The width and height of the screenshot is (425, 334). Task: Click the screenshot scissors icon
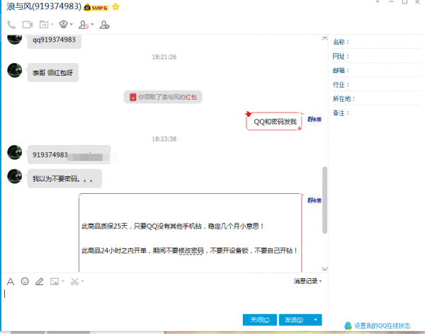point(74,282)
